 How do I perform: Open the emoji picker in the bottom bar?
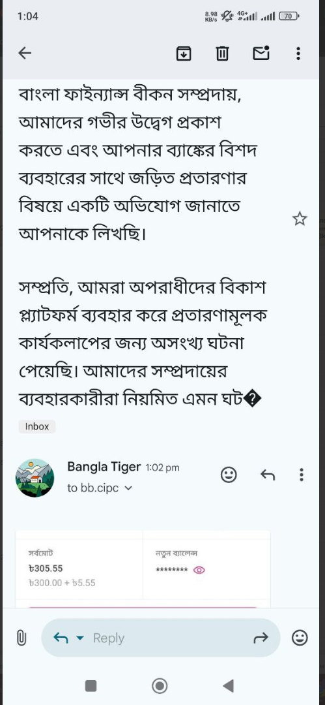point(300,638)
